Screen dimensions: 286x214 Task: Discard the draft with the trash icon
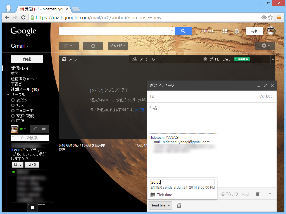click(258, 193)
